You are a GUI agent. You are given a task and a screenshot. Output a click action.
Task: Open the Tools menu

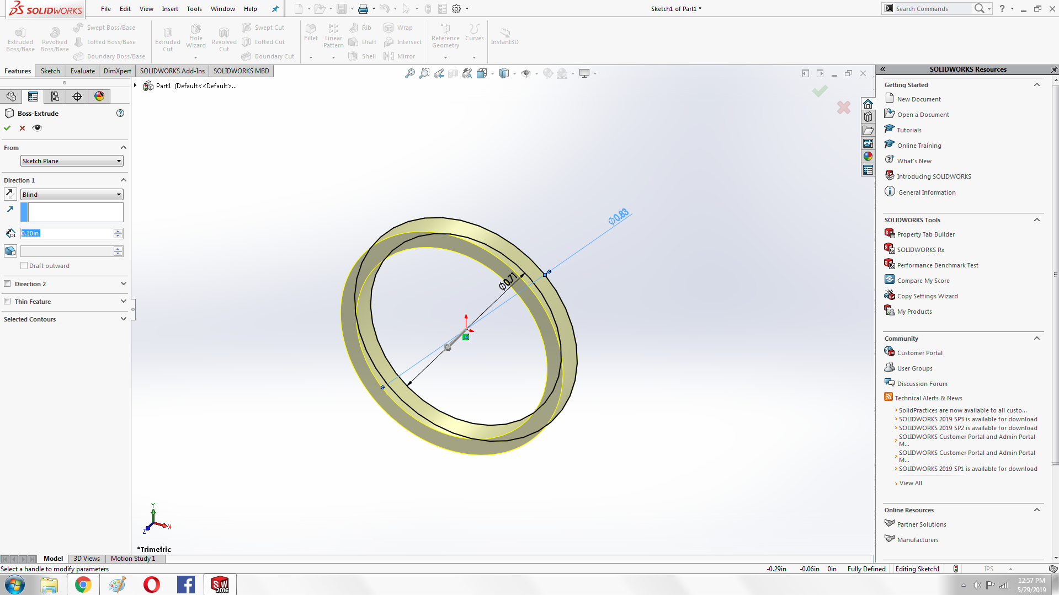click(x=194, y=9)
